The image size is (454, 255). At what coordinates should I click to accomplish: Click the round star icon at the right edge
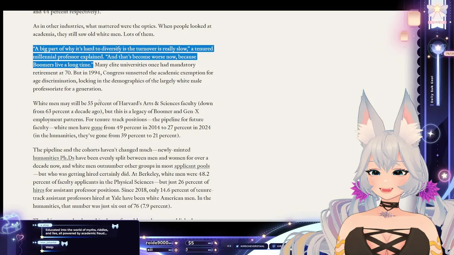(x=444, y=176)
